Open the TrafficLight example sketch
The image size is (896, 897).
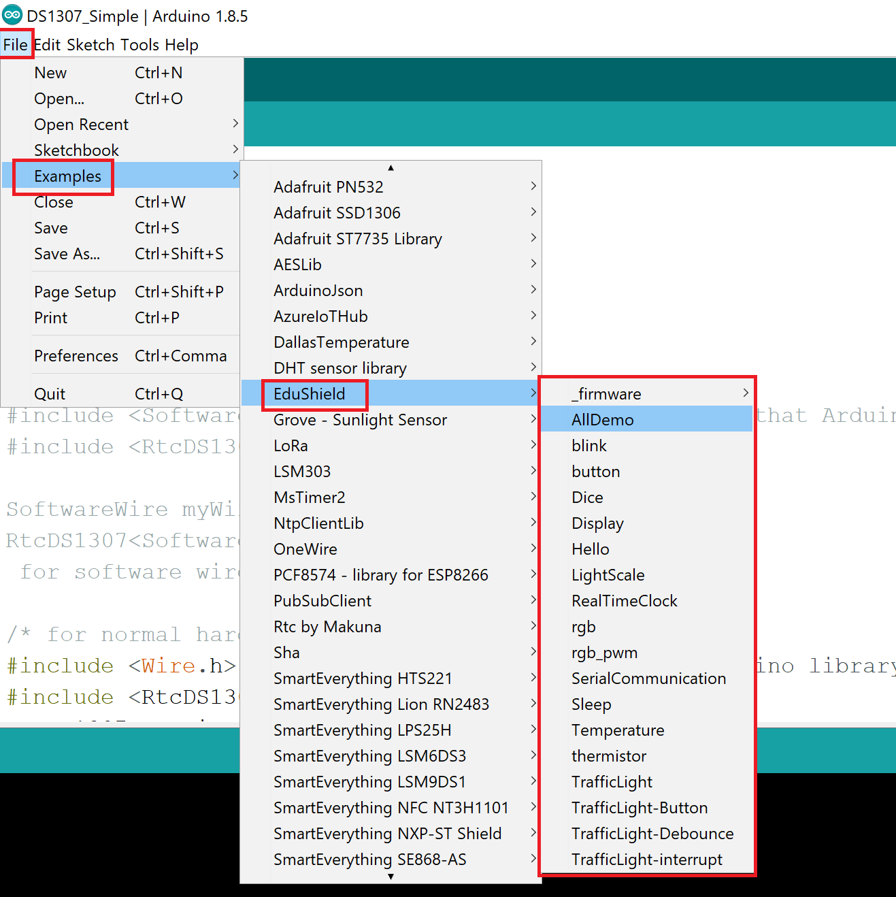647,782
